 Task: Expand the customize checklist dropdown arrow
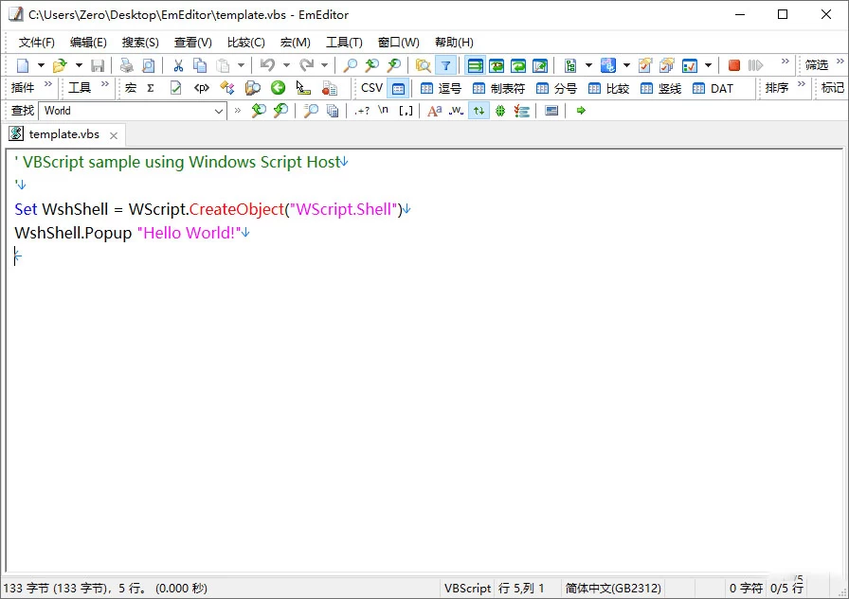click(x=708, y=65)
